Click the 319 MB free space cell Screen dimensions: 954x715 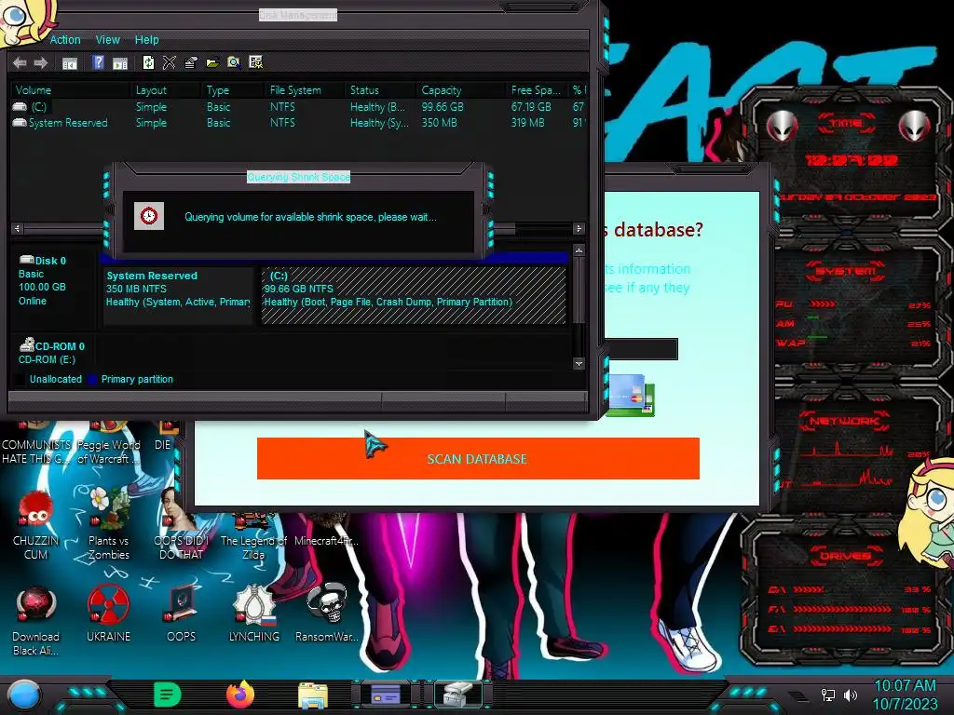(x=527, y=122)
